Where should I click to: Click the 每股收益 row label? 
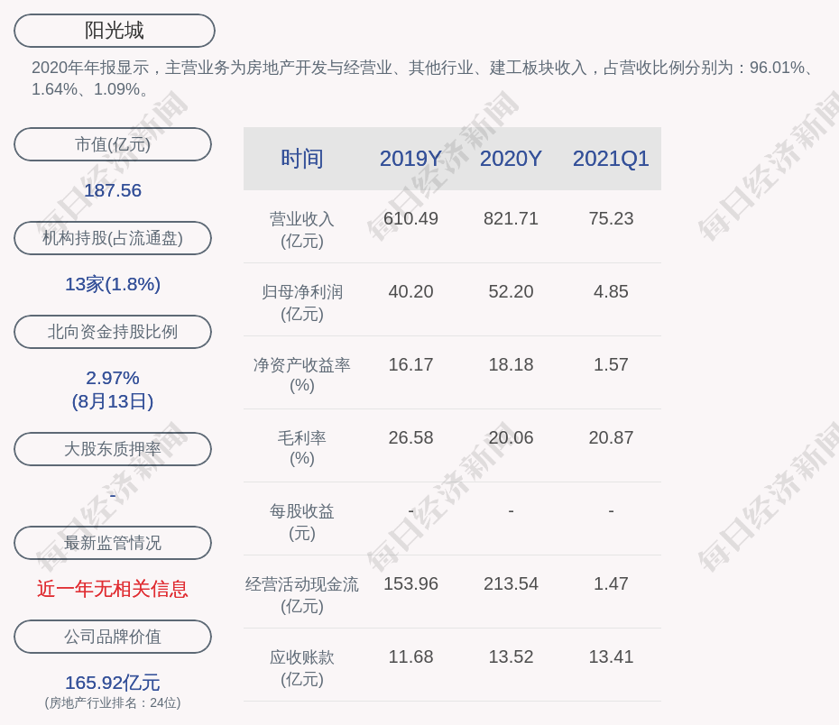tap(302, 522)
